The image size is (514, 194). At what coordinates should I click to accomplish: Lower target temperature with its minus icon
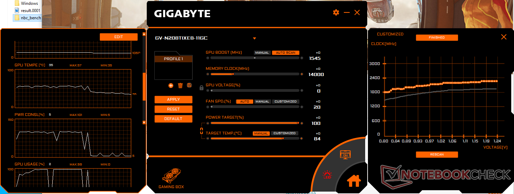207,138
